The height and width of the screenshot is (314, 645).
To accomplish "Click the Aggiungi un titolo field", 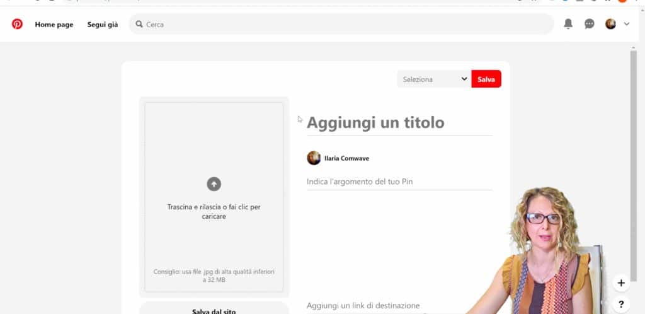I will click(399, 123).
